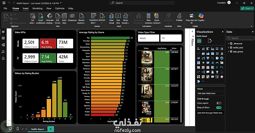Click the saved-status dropdown arrow beside title
Image resolution: width=255 pixels, height=133 pixels.
click(61, 3)
